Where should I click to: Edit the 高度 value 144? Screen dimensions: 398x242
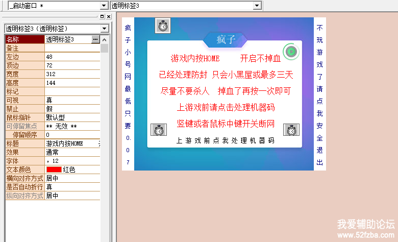point(72,83)
